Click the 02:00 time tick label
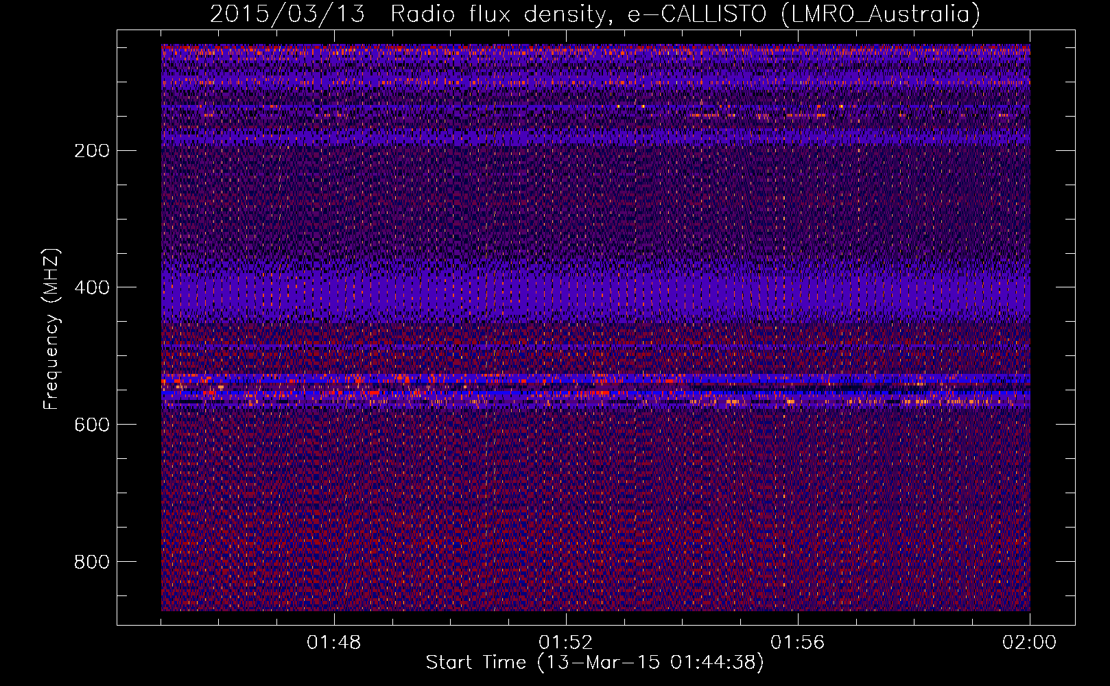 point(1030,643)
